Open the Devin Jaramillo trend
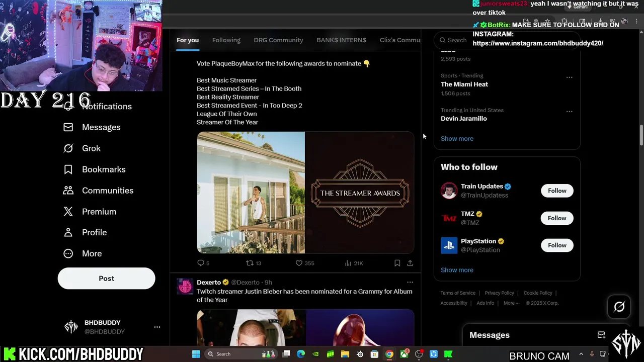The width and height of the screenshot is (644, 362). tap(464, 119)
